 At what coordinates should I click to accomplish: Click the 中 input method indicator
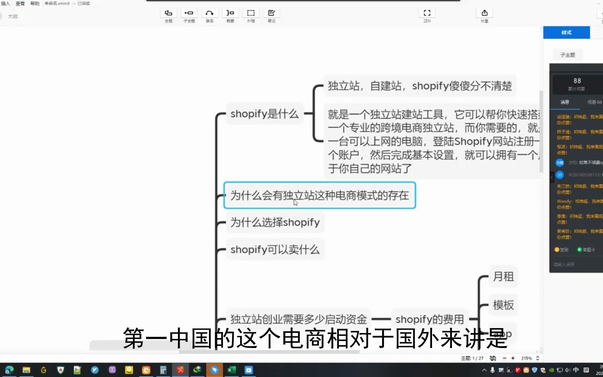(x=576, y=370)
